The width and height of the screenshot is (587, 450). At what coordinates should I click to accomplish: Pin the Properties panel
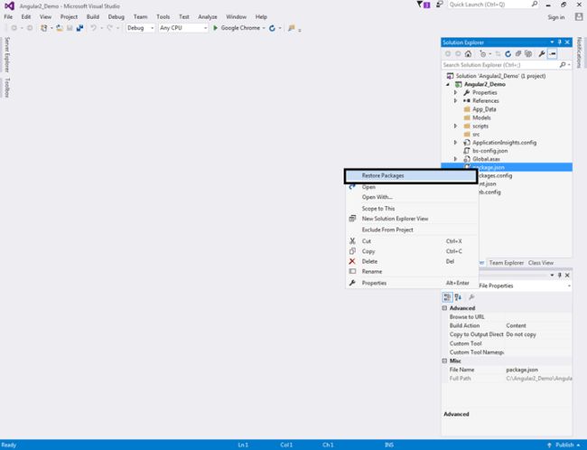pos(560,275)
